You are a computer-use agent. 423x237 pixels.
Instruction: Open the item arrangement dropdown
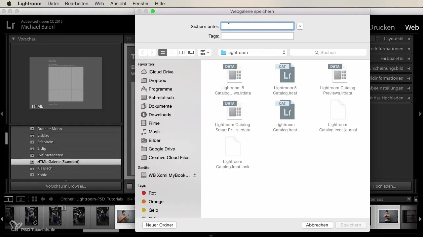click(x=205, y=52)
